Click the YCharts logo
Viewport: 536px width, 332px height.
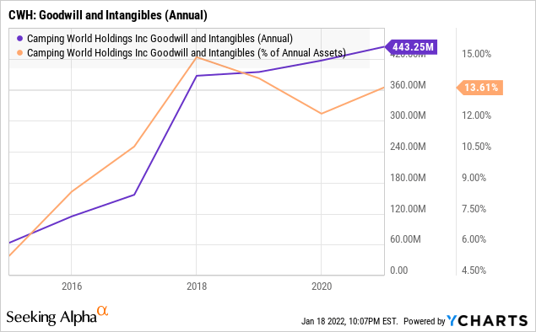pyautogui.click(x=487, y=321)
